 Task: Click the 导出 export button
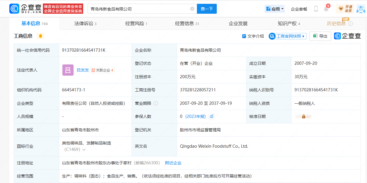point(320,36)
